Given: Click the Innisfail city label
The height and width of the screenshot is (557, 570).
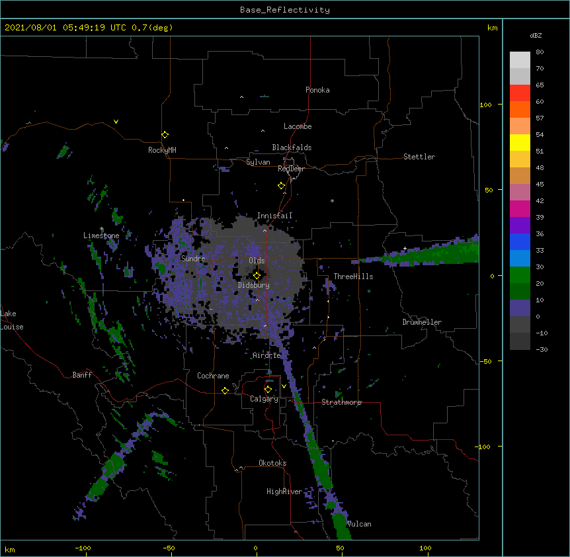Looking at the screenshot, I should [274, 216].
